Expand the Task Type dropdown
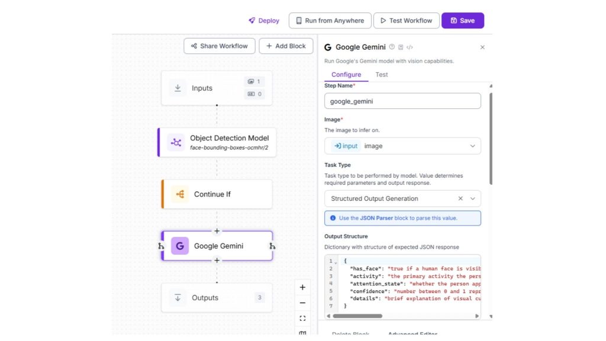The width and height of the screenshot is (606, 341). (x=473, y=199)
